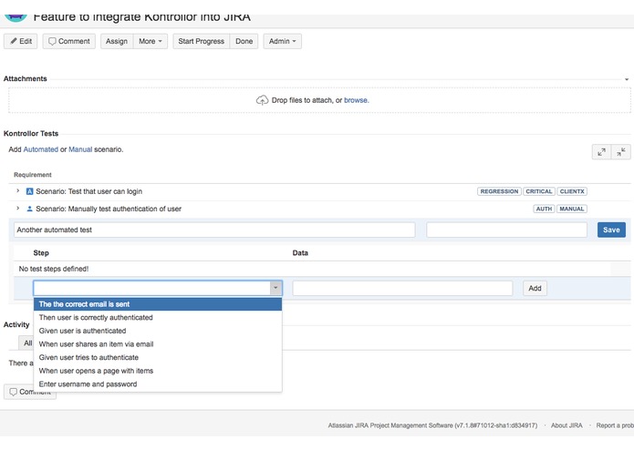
Task: Click the Add step button
Action: (x=535, y=288)
